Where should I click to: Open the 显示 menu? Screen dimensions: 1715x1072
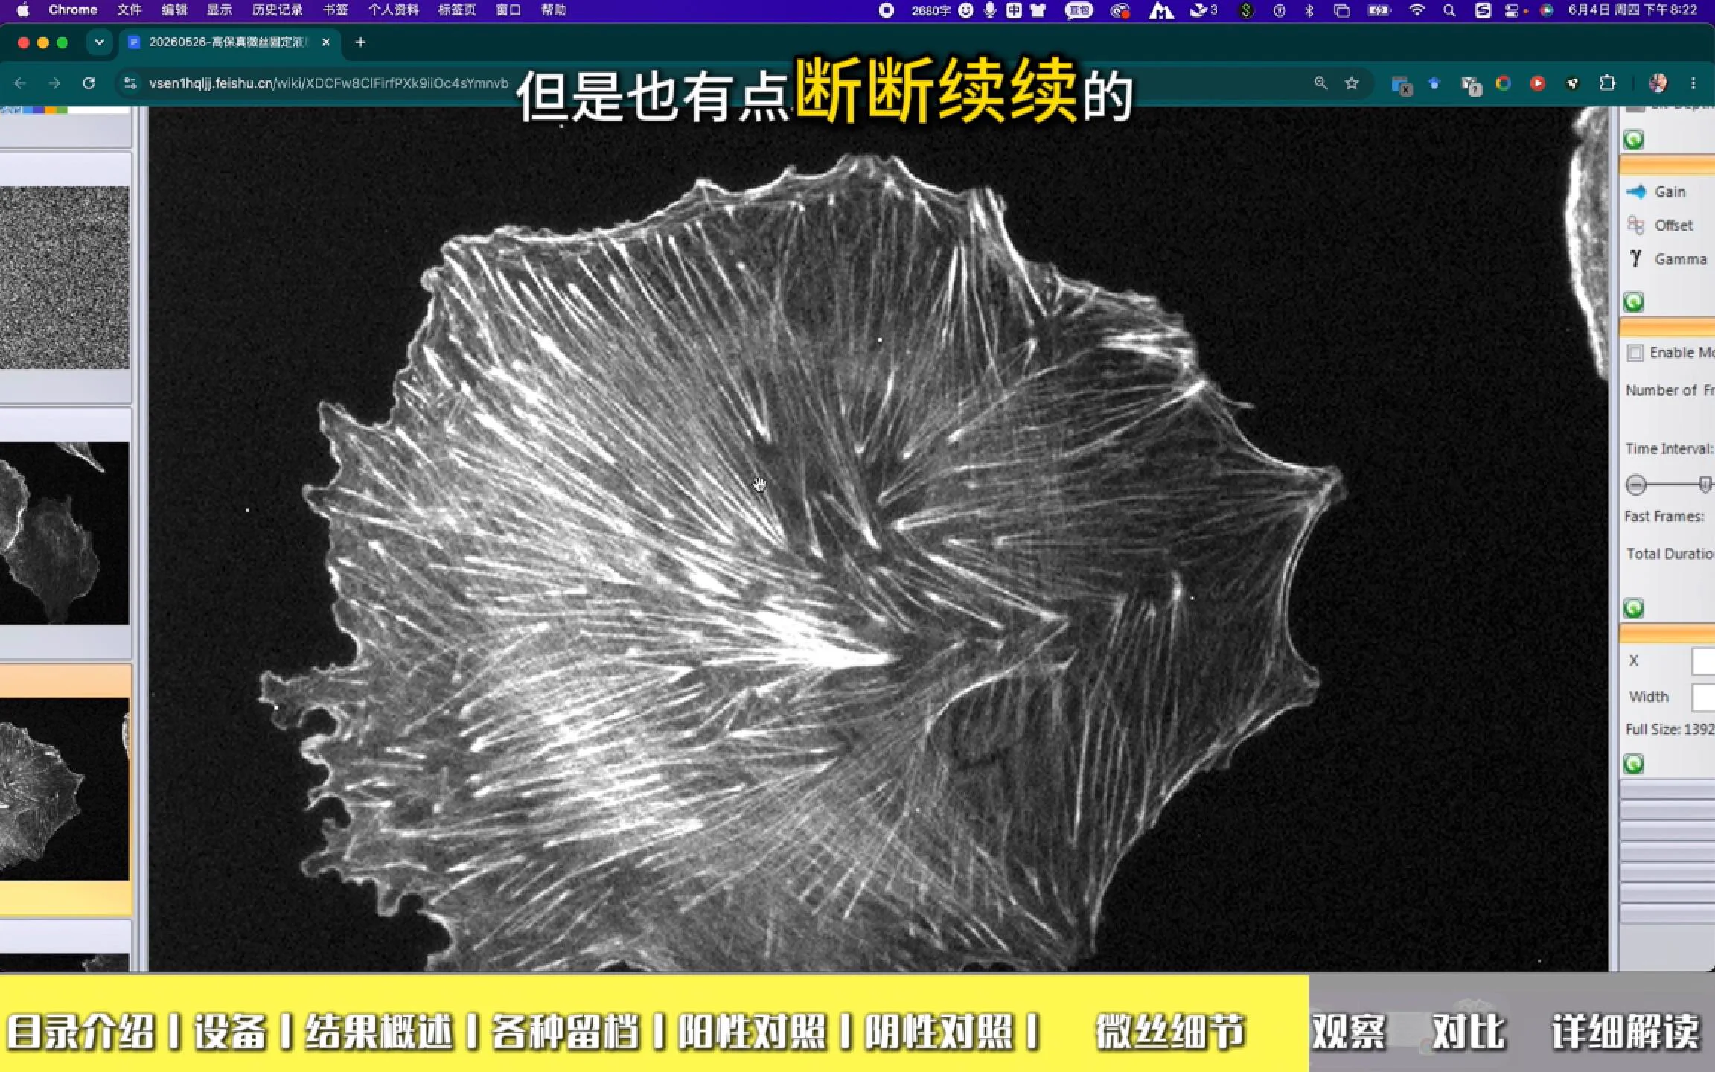220,10
